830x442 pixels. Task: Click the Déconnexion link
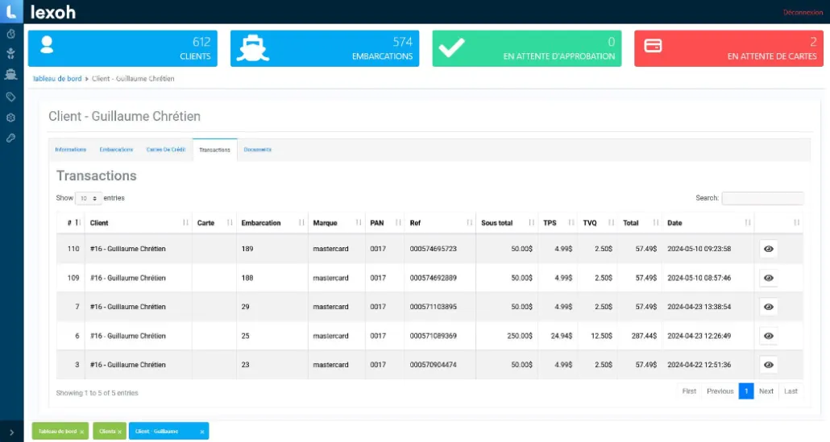point(803,12)
